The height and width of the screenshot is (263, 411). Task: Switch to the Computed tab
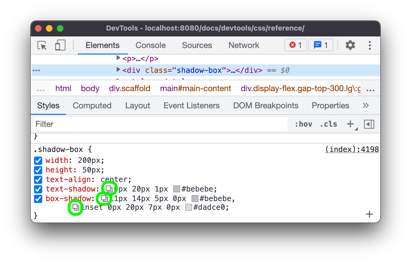point(92,106)
